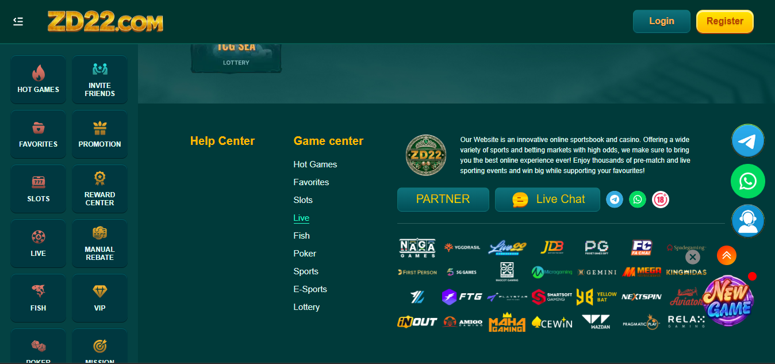This screenshot has width=775, height=364.
Task: Click the yellow Register button
Action: click(x=724, y=21)
